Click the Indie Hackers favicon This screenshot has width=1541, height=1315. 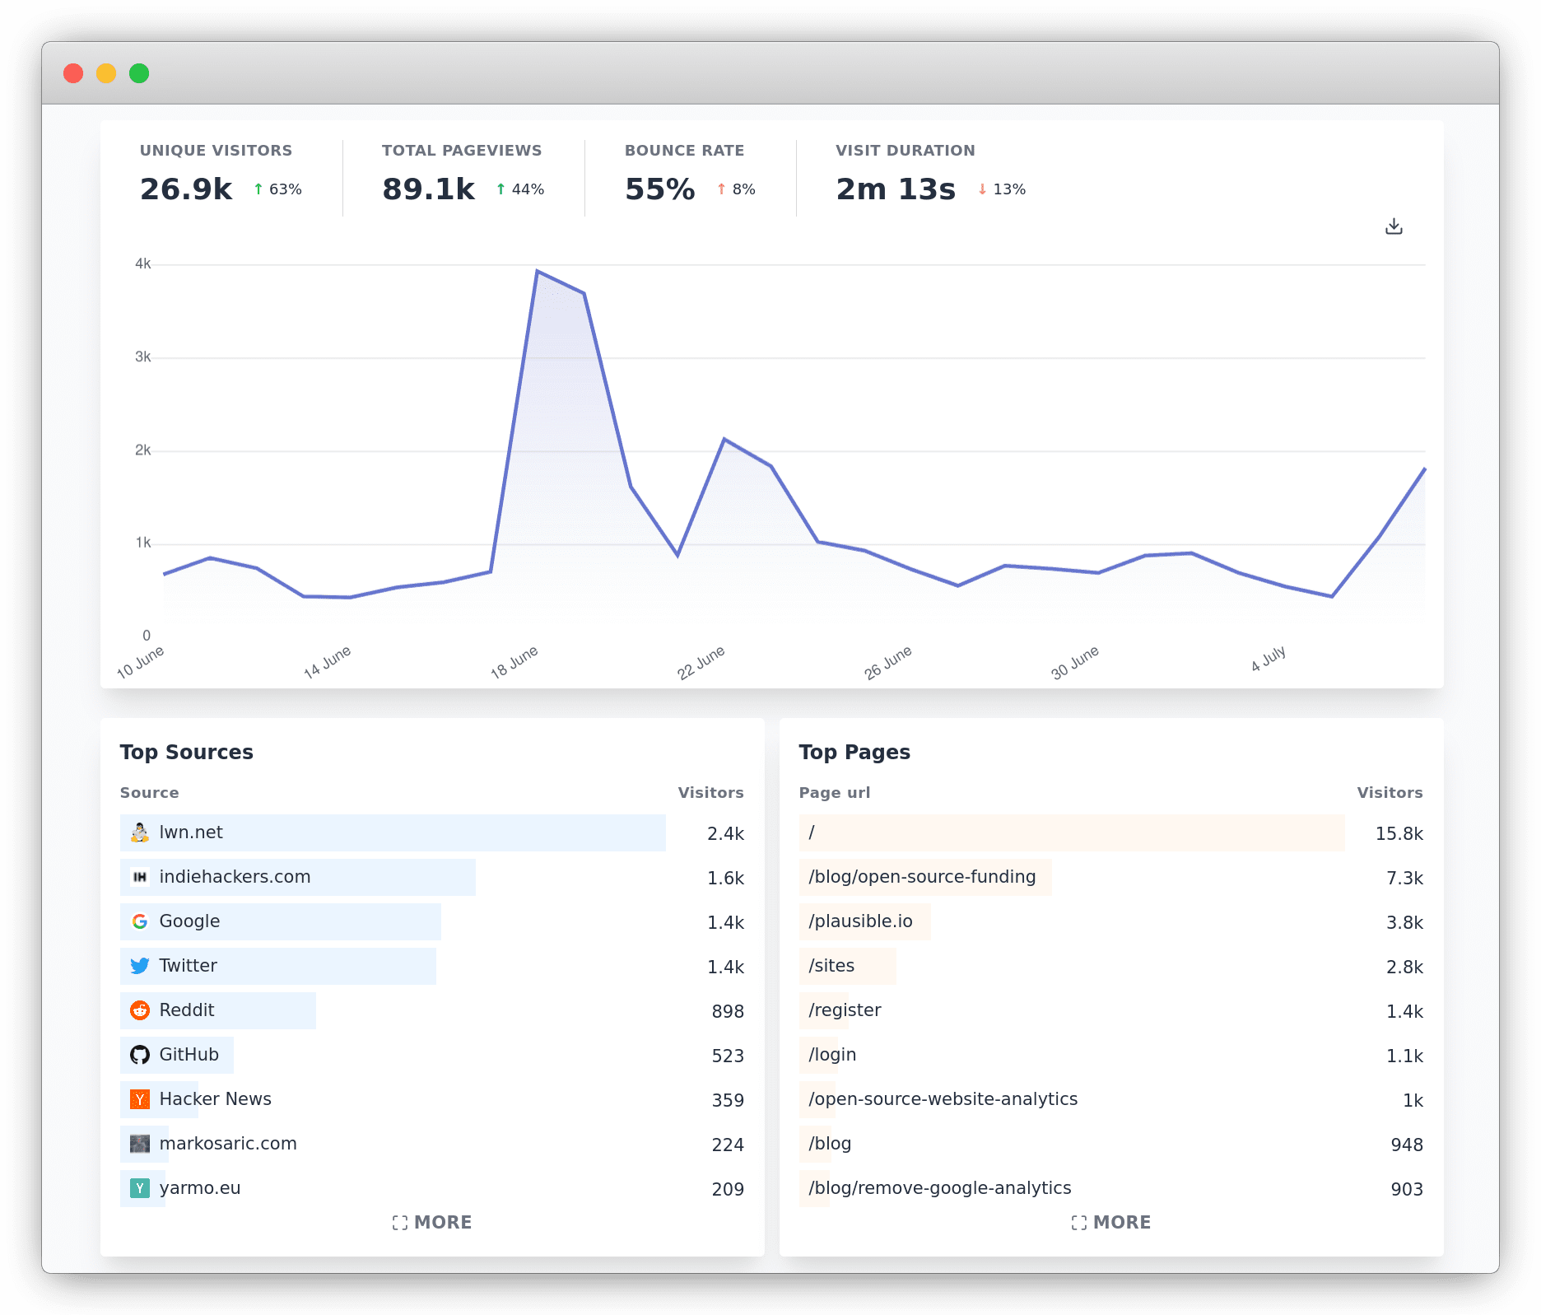tap(140, 877)
